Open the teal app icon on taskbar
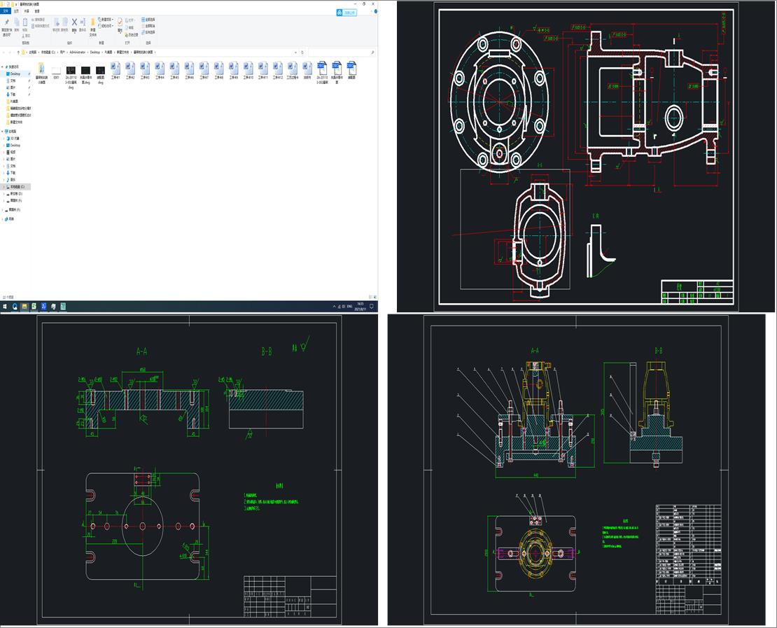Viewport: 777px width, 628px height. [x=63, y=307]
